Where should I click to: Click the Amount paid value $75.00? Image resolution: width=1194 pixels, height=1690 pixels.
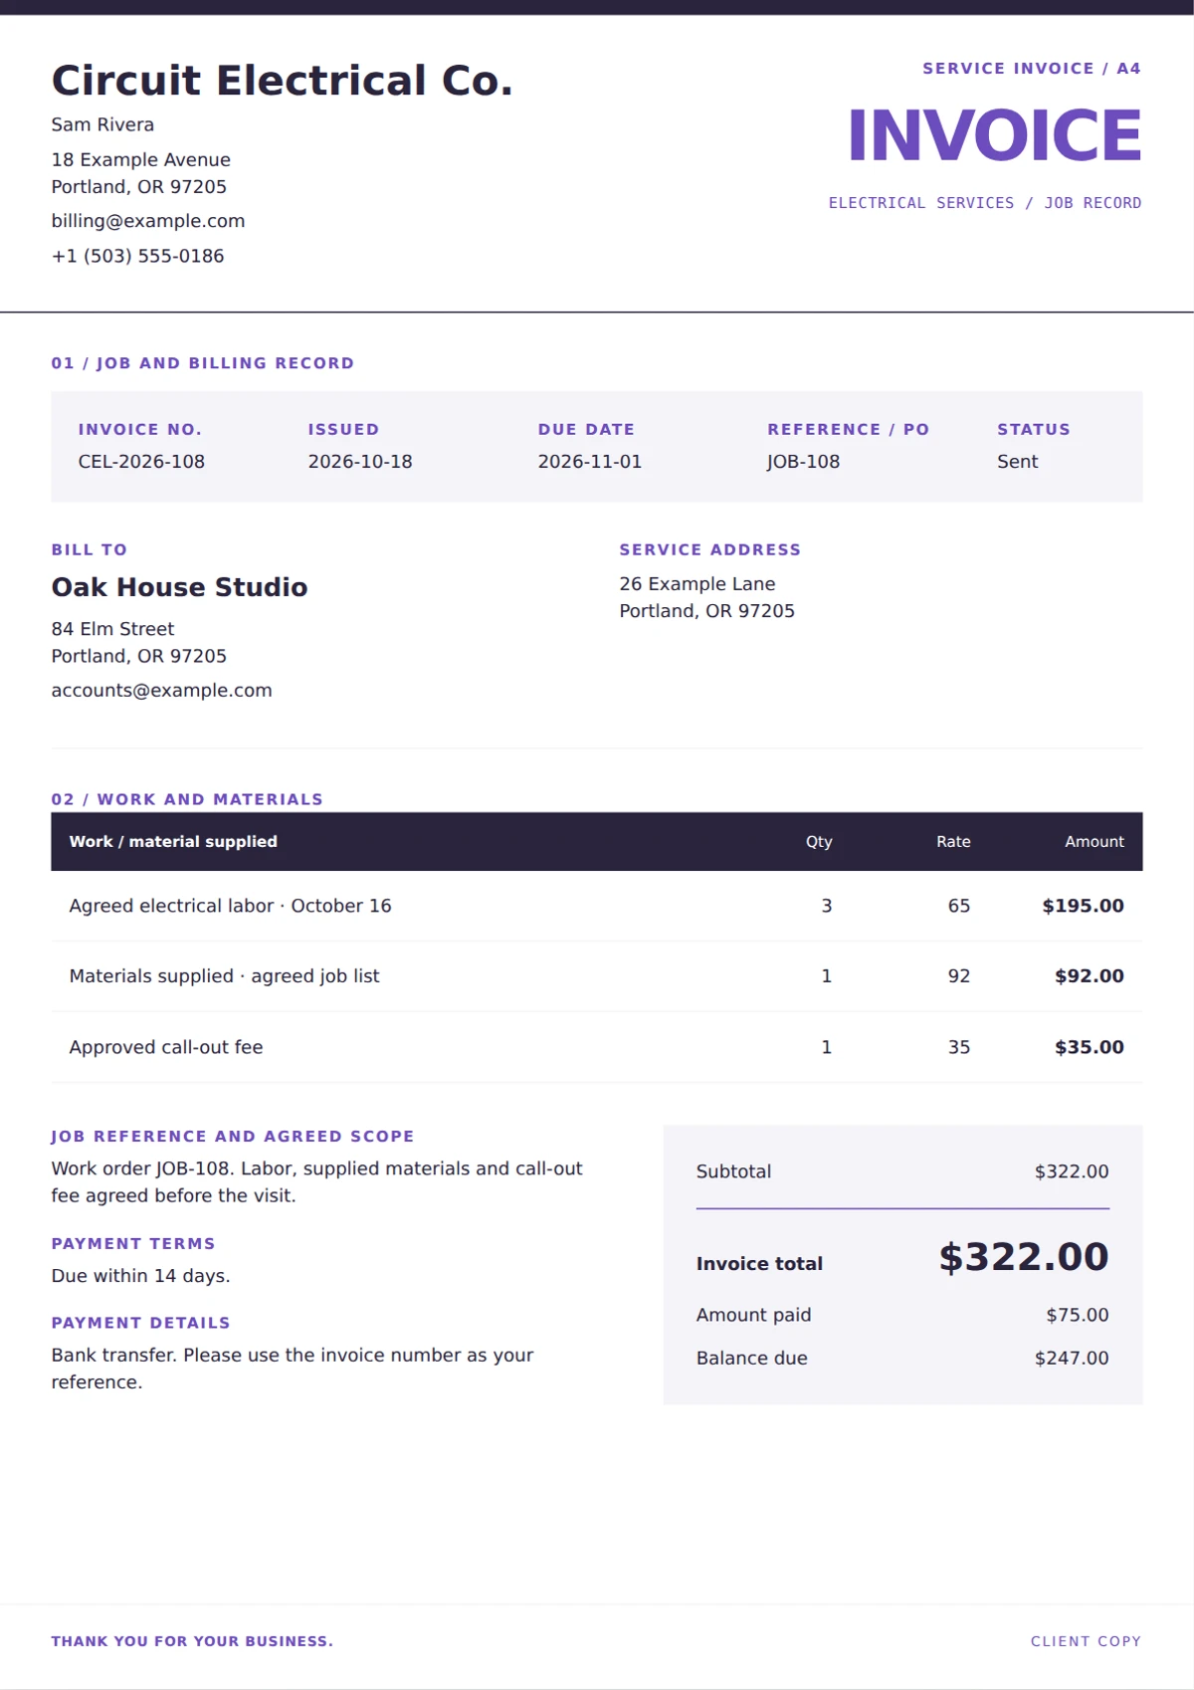pyautogui.click(x=1078, y=1315)
